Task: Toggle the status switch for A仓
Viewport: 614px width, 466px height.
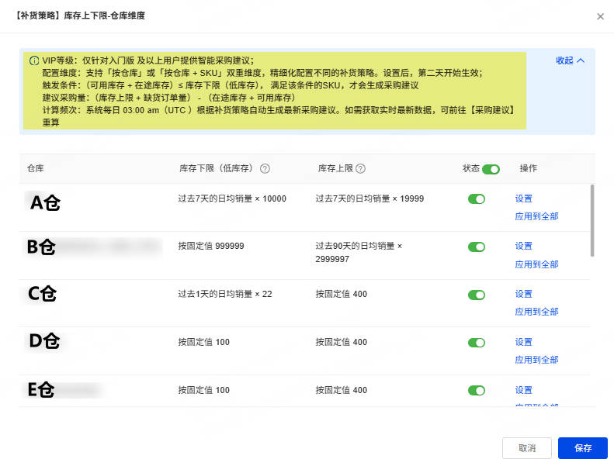Action: point(477,198)
